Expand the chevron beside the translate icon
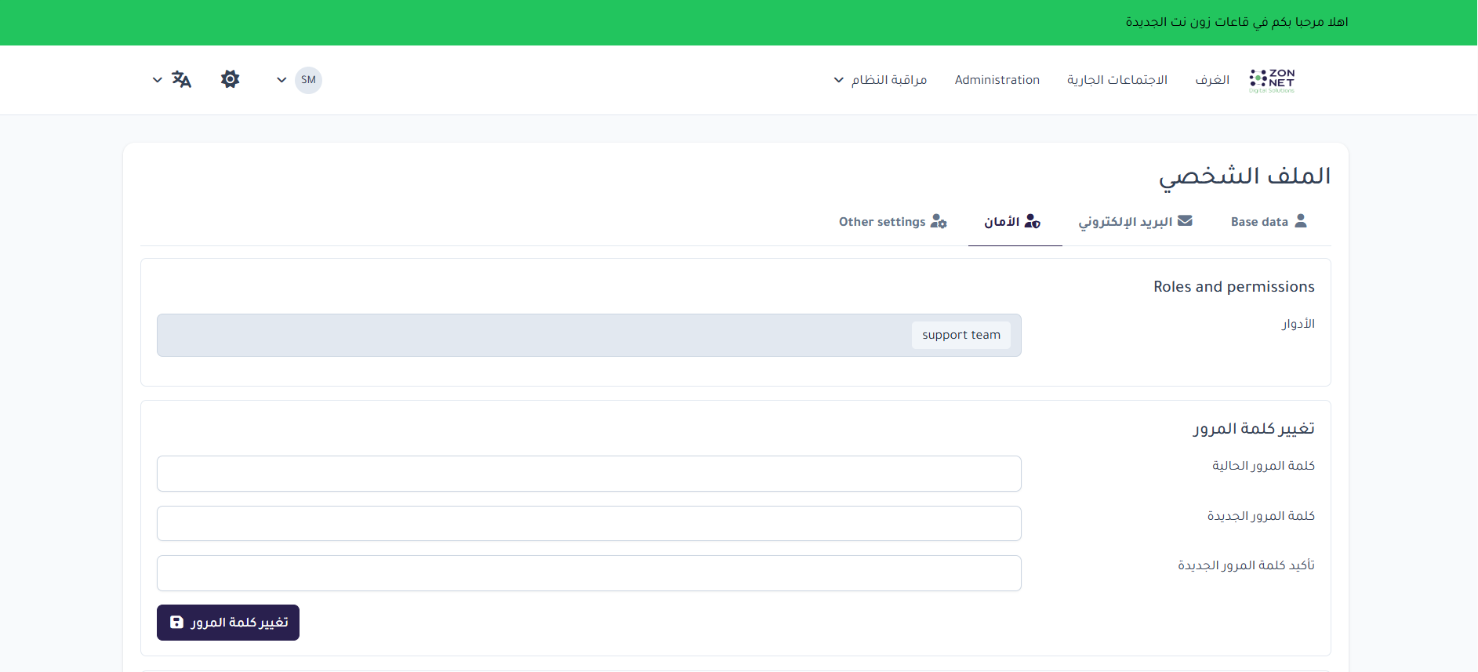 [157, 80]
